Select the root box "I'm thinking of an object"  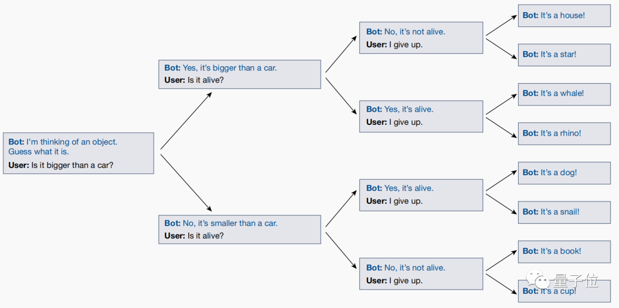[x=79, y=153]
